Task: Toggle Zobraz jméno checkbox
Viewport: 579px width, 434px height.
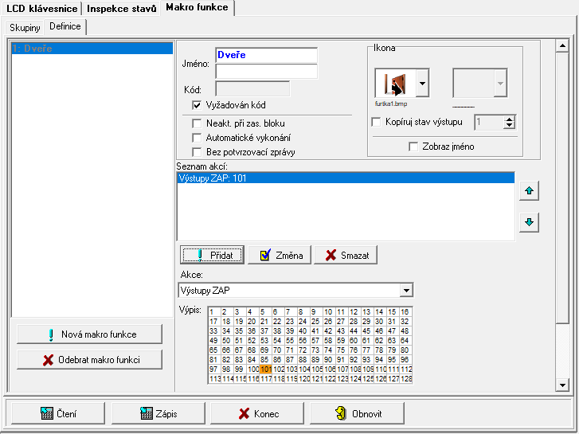Action: click(413, 147)
